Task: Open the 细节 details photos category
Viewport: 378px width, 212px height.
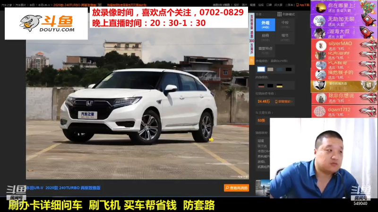Action: (x=285, y=38)
